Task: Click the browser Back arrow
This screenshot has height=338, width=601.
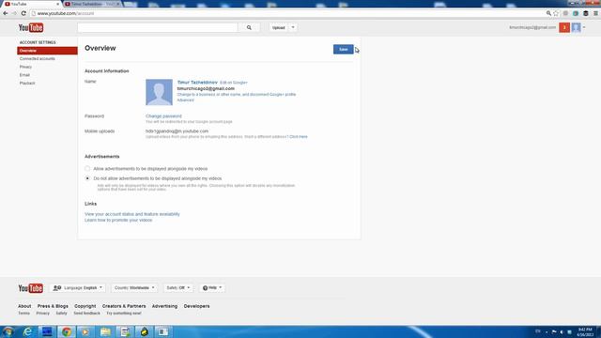Action: [x=6, y=13]
